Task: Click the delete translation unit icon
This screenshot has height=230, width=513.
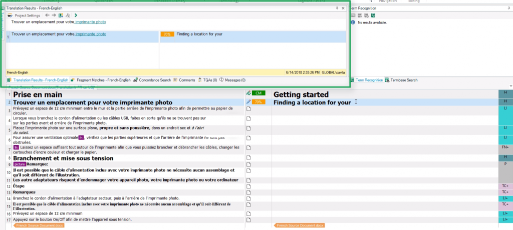Action: (x=68, y=15)
